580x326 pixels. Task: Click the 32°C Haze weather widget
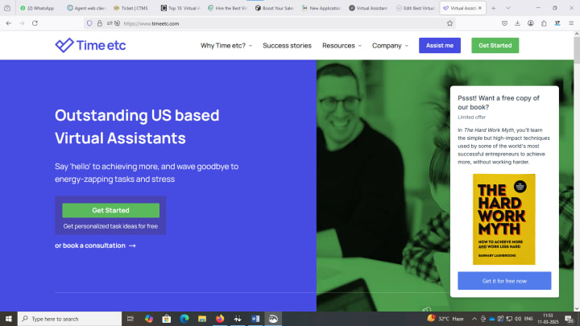pos(445,319)
